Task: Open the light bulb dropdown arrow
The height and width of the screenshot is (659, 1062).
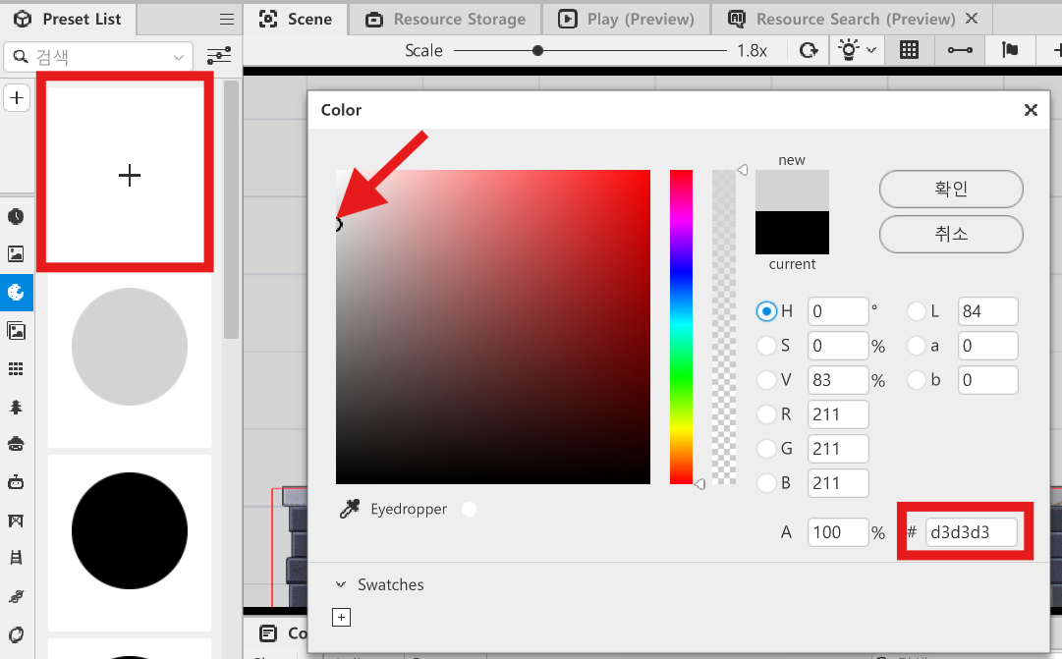Action: (x=871, y=50)
